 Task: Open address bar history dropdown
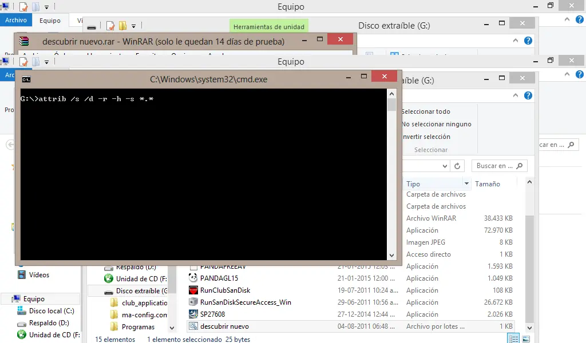445,166
